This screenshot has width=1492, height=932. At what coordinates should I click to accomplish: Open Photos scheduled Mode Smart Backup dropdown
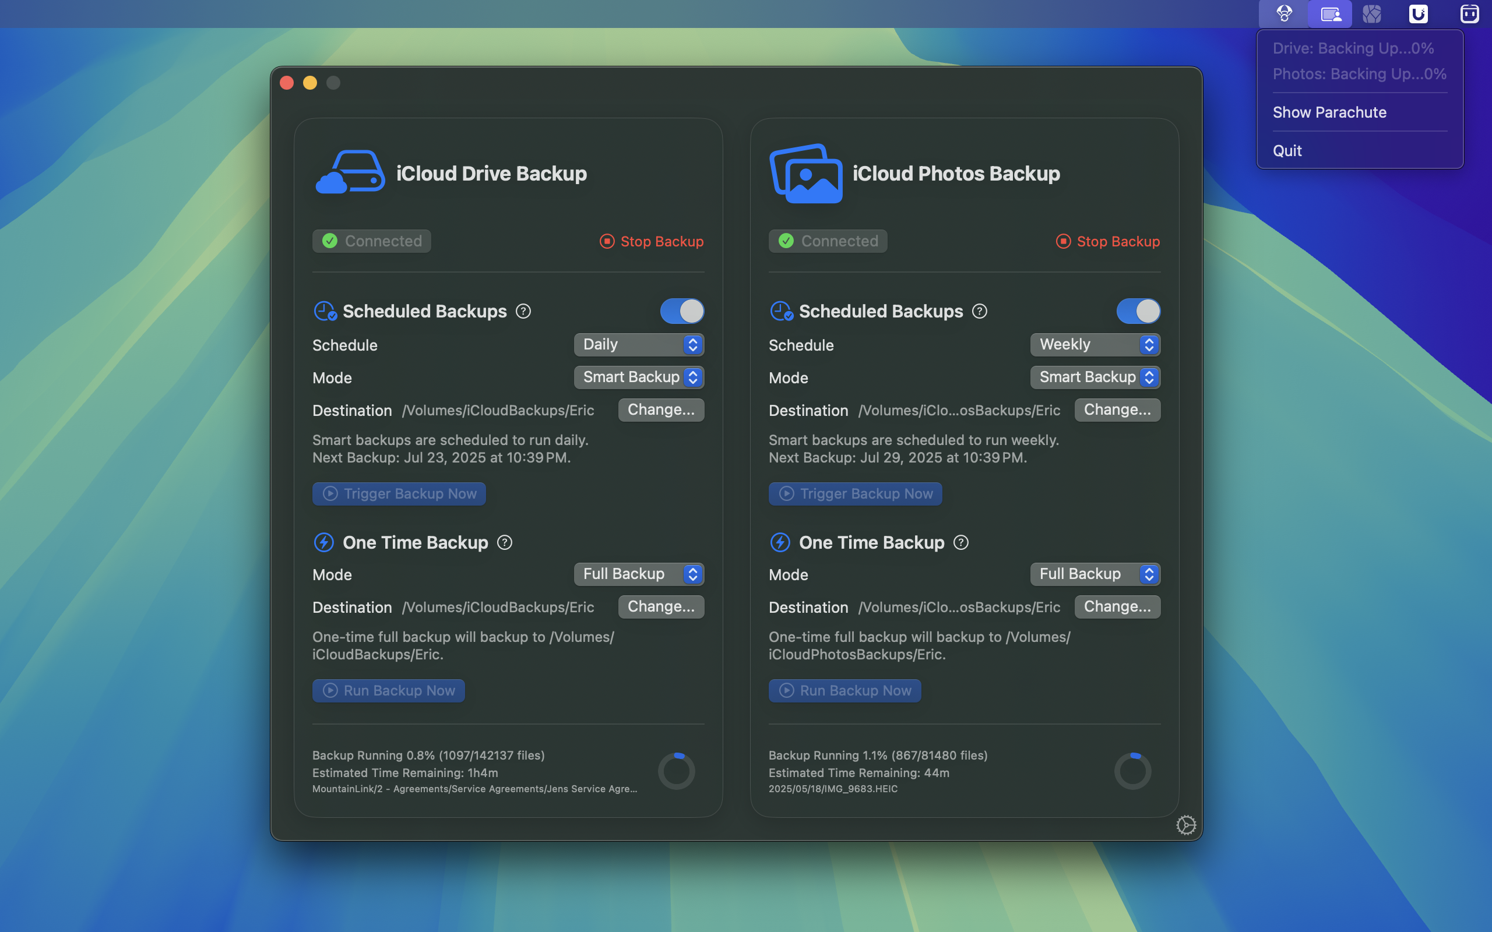(1095, 377)
